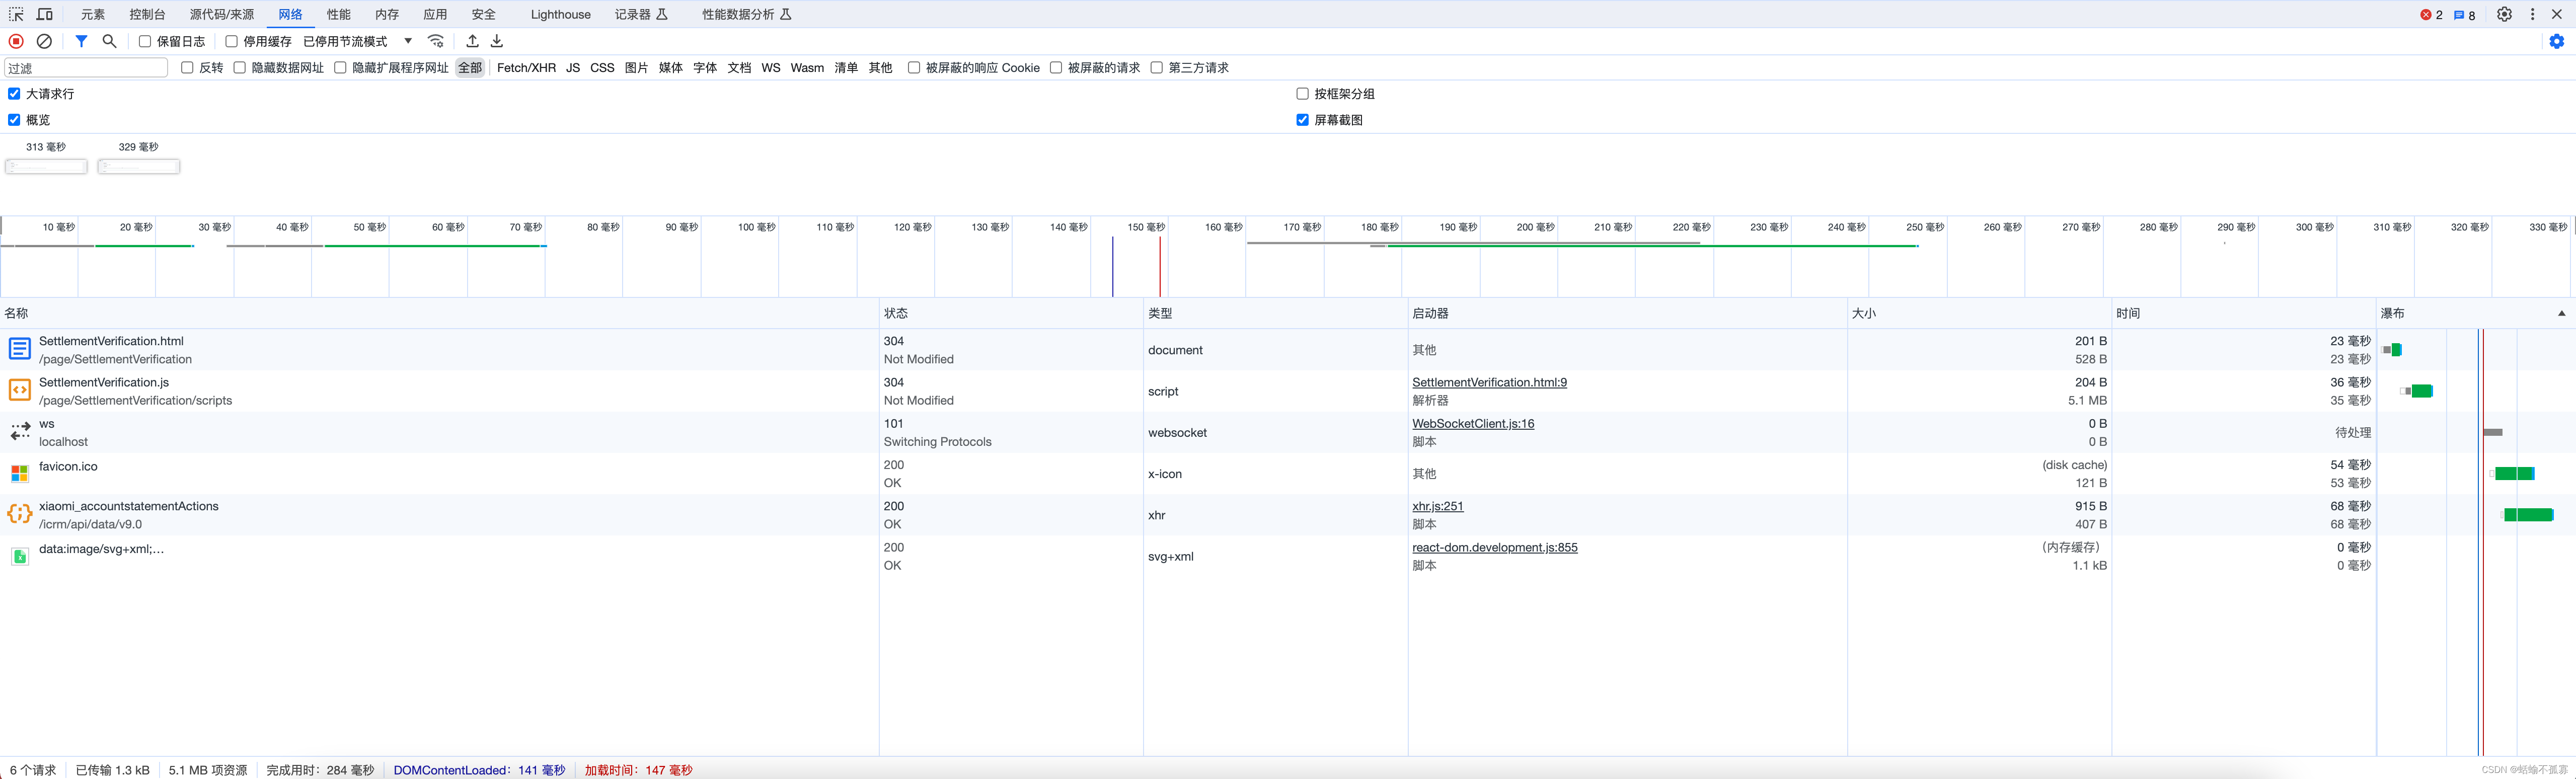2576x779 pixels.
Task: Stop recording network log
Action: pyautogui.click(x=16, y=41)
